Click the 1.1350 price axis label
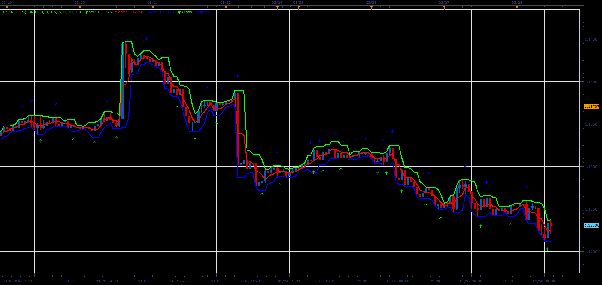 click(591, 124)
